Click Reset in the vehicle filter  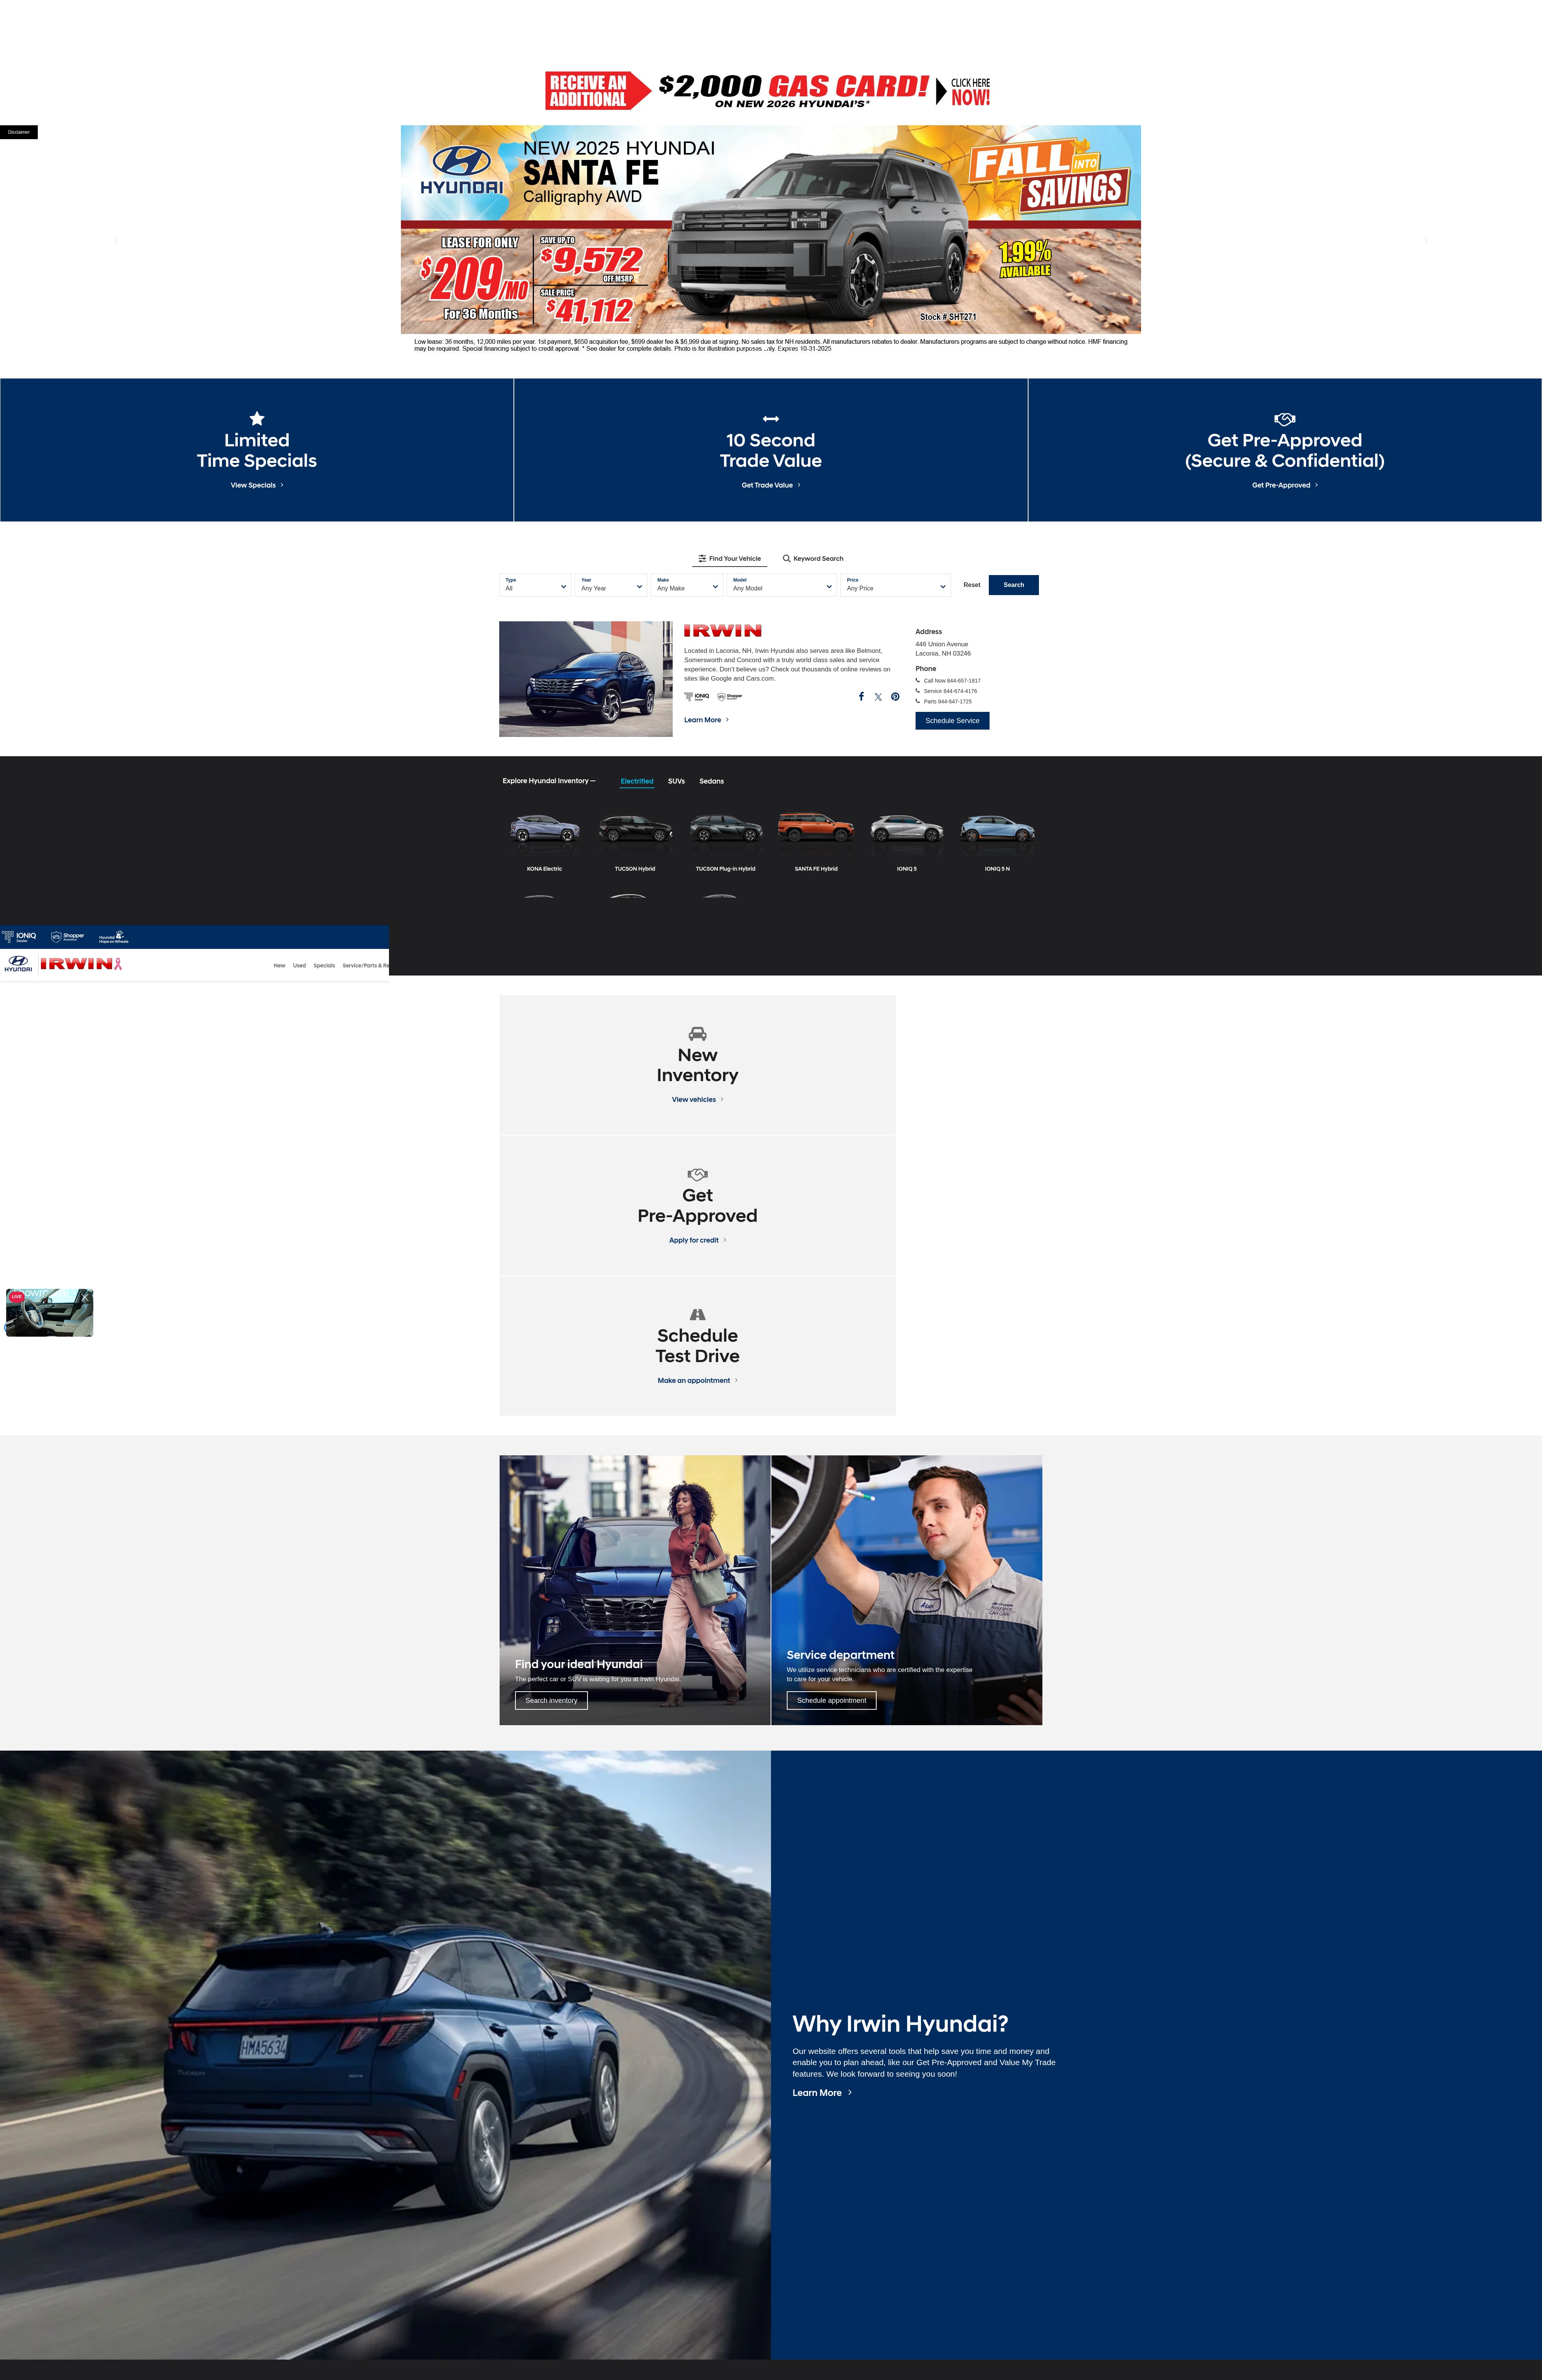(971, 585)
